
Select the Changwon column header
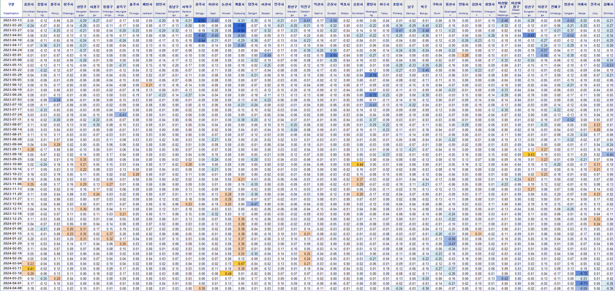tap(490, 9)
